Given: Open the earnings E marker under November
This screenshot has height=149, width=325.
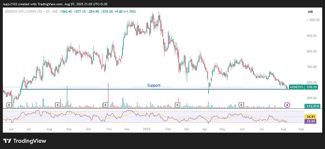Looking at the screenshot, I should (x=106, y=105).
